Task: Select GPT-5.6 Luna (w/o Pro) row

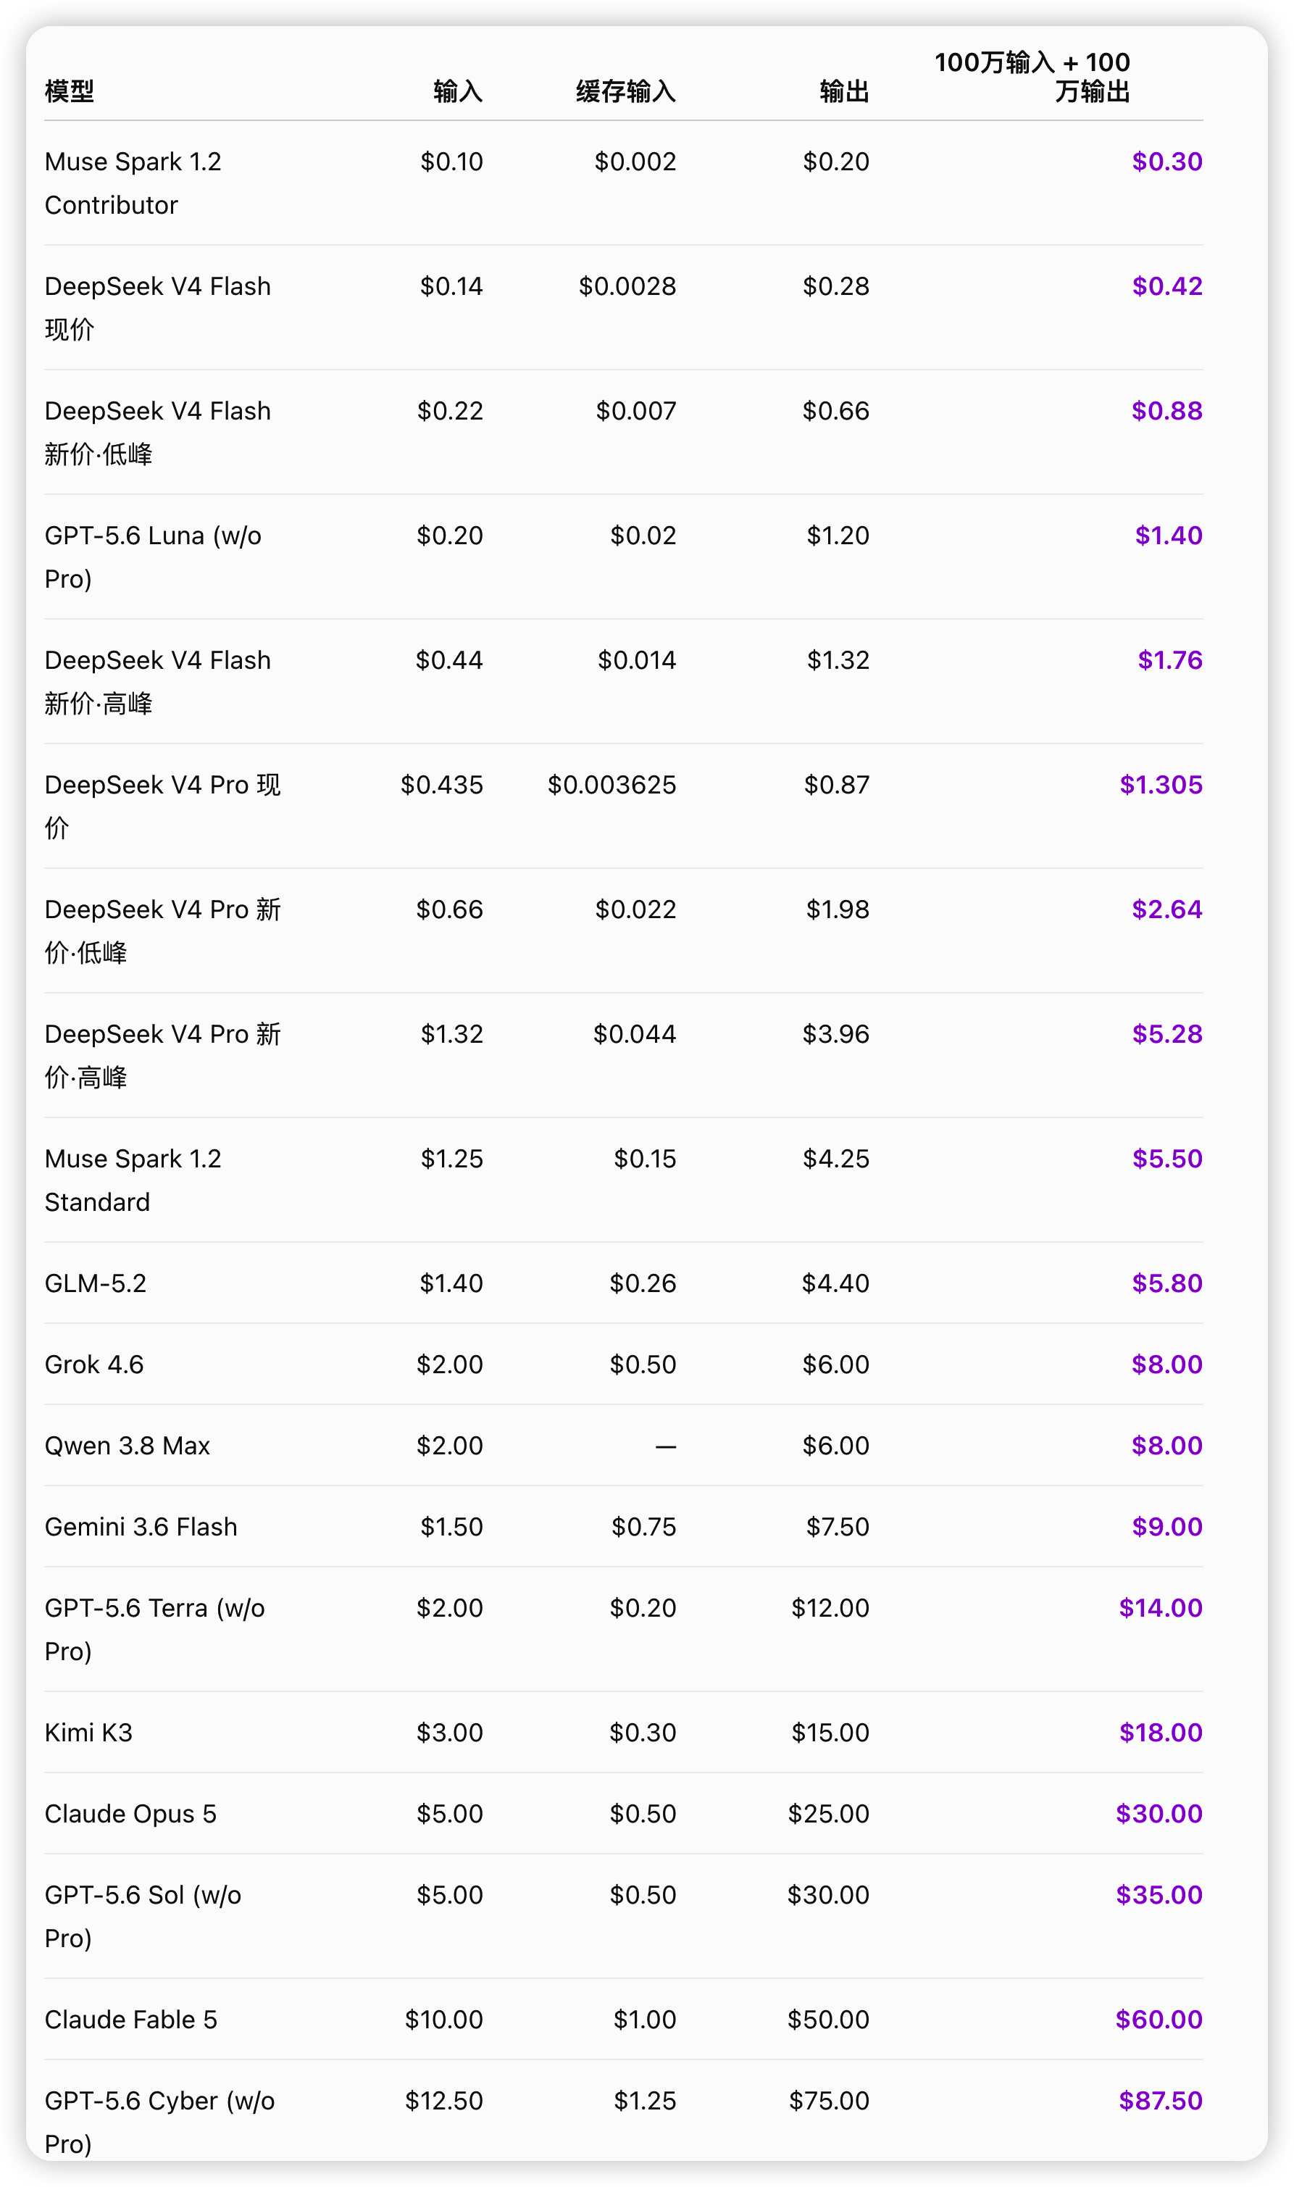Action: coord(624,557)
